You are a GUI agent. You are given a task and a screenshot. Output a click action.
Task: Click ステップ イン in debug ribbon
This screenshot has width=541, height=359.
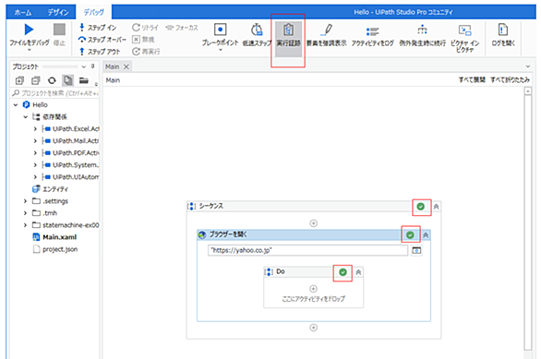coord(98,28)
